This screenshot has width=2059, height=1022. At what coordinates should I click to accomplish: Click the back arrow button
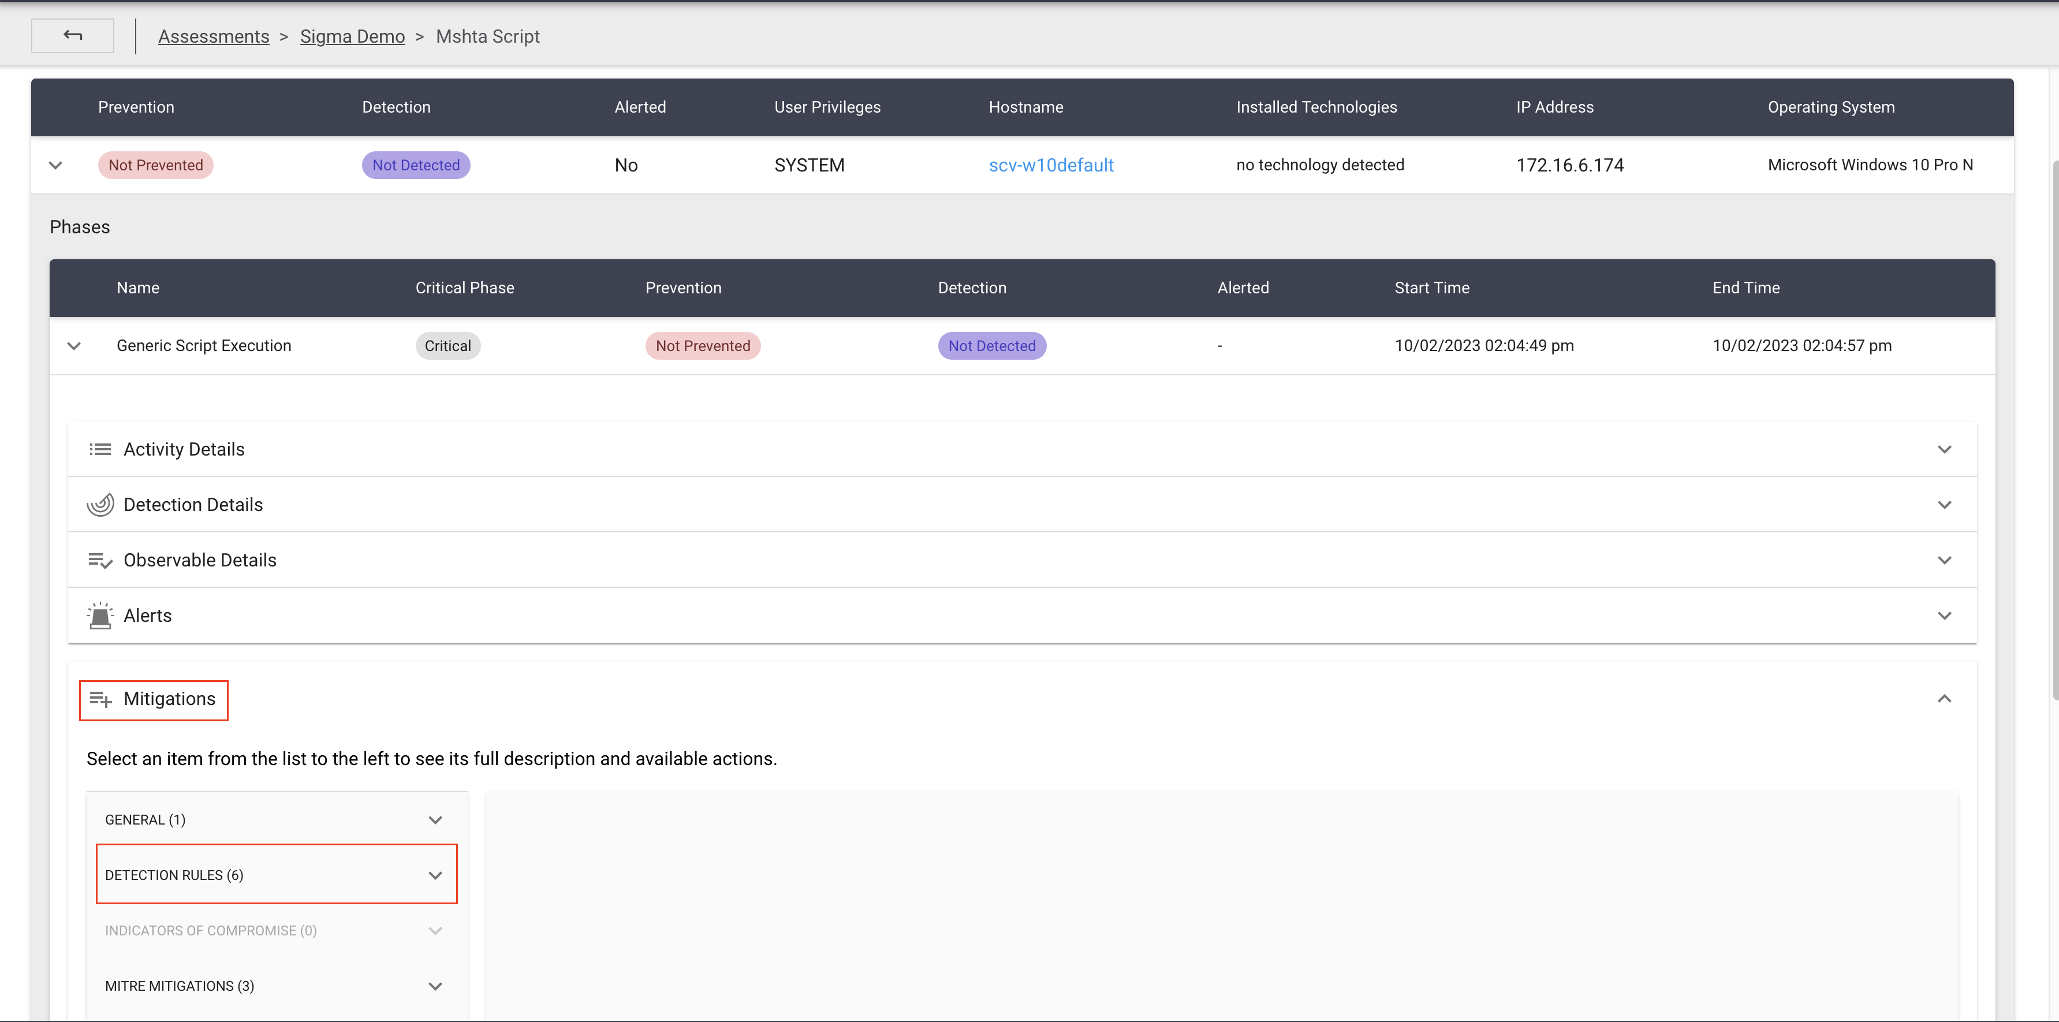[x=72, y=35]
